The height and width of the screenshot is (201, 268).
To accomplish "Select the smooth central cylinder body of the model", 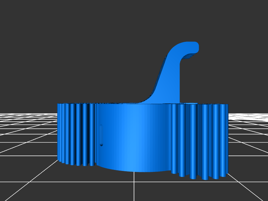I will pyautogui.click(x=133, y=137).
